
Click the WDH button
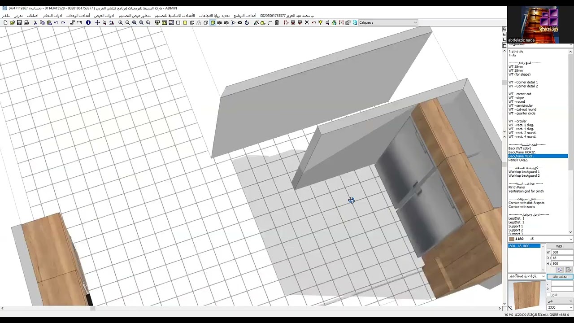tap(560, 246)
